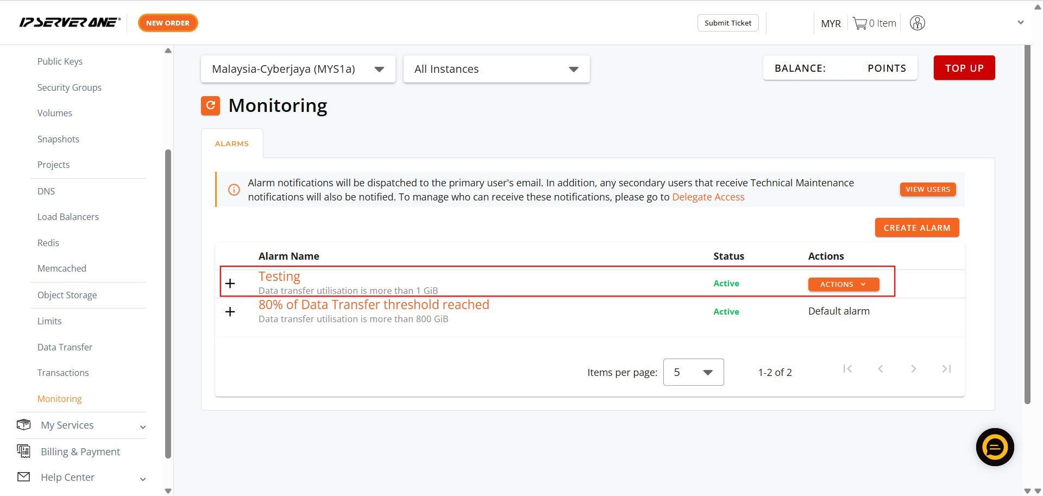Go to the last page arrow
Viewport: 1043px width, 496px height.
[946, 369]
